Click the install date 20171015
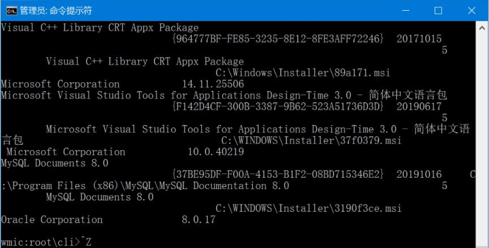The height and width of the screenshot is (248, 489). 419,39
